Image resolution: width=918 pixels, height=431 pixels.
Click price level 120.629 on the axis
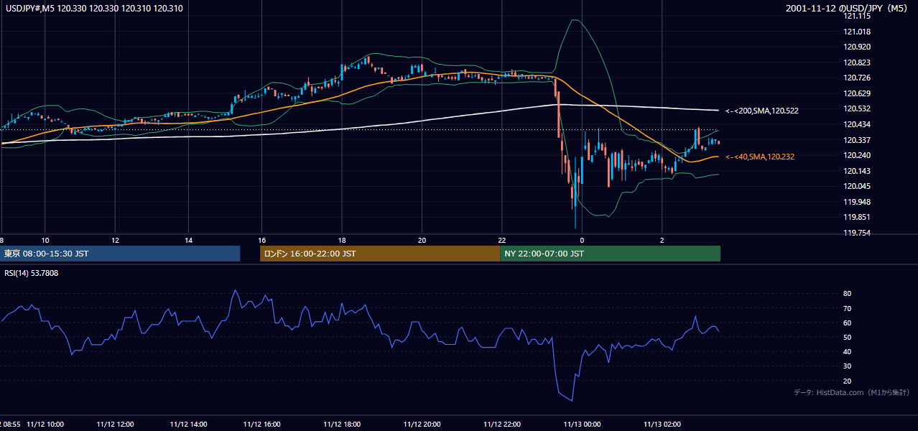click(x=857, y=93)
